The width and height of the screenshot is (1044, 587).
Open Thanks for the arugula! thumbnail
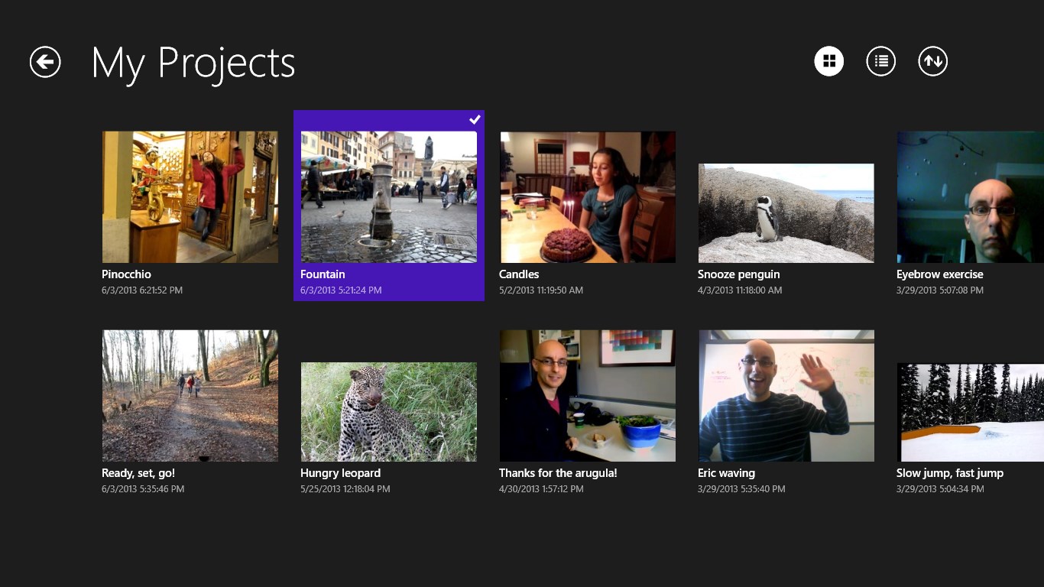pyautogui.click(x=588, y=396)
